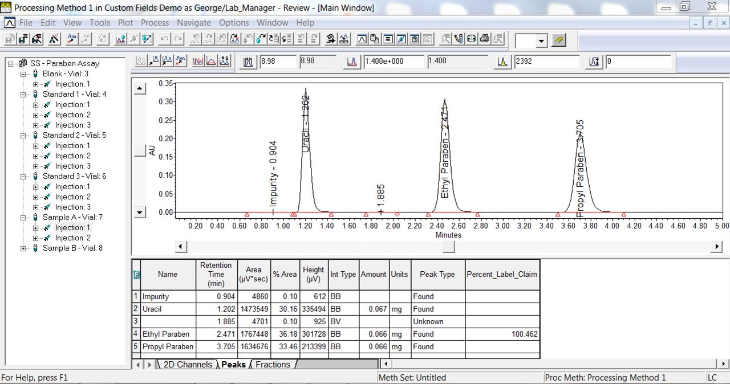Click the processing method wizard wand icon
730x384 pixels.
tap(55, 39)
